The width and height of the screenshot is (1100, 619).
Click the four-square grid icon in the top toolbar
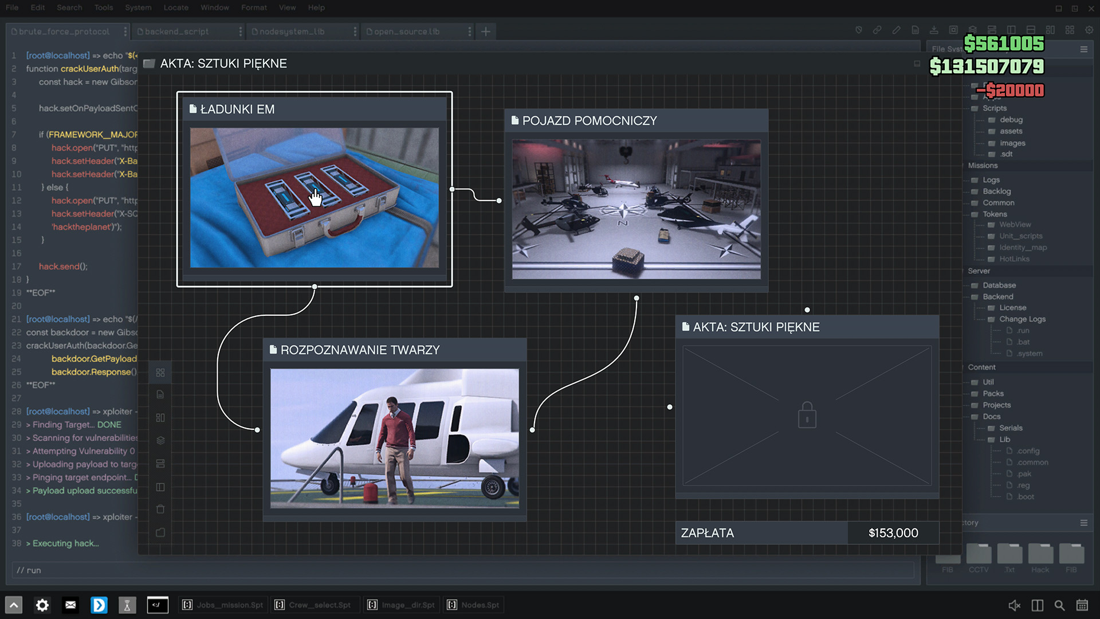[x=1070, y=30]
